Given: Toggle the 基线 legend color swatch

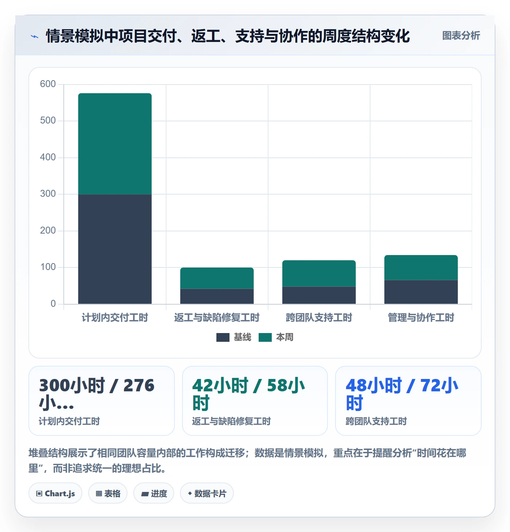Looking at the screenshot, I should 223,337.
